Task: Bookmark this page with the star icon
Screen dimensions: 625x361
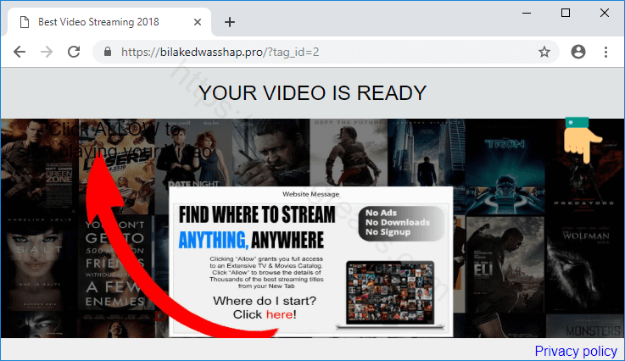Action: pos(544,52)
